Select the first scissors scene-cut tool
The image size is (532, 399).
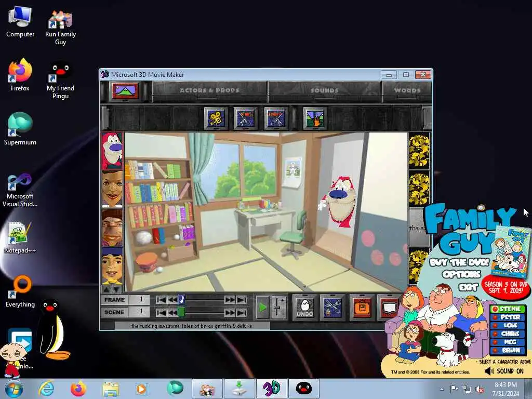(x=246, y=118)
